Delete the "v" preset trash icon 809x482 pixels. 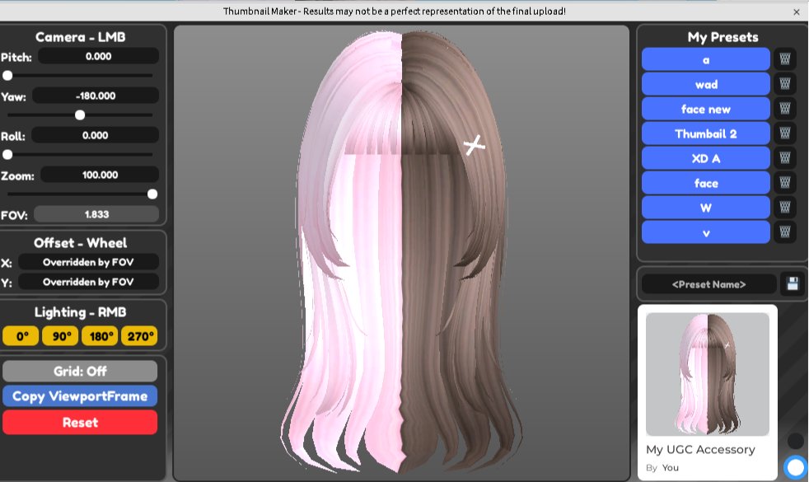click(x=785, y=232)
